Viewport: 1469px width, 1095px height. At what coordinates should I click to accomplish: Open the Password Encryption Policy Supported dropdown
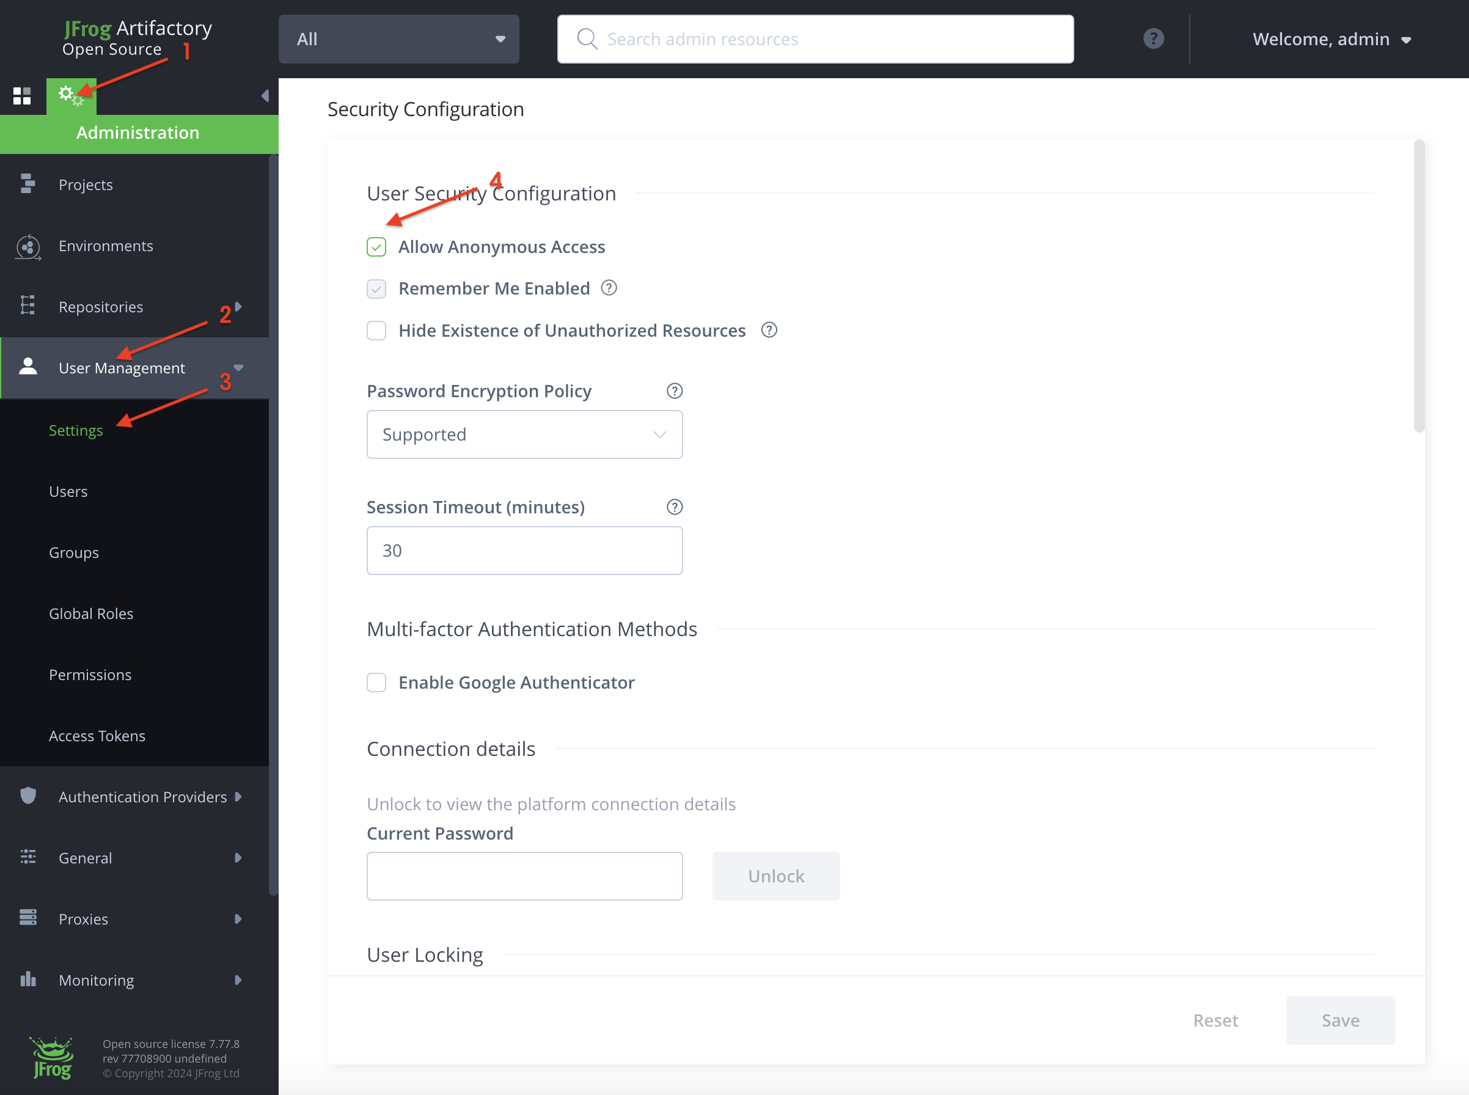tap(524, 434)
